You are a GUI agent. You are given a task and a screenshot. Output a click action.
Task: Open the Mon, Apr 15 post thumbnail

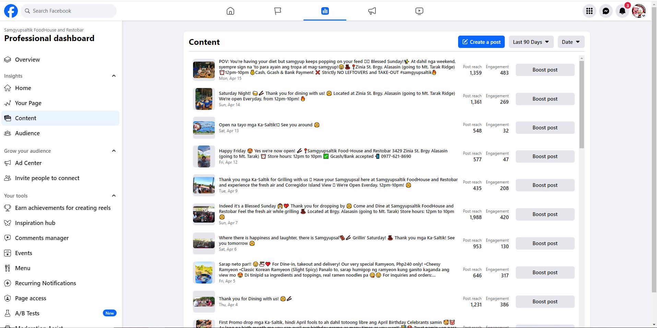pos(204,70)
